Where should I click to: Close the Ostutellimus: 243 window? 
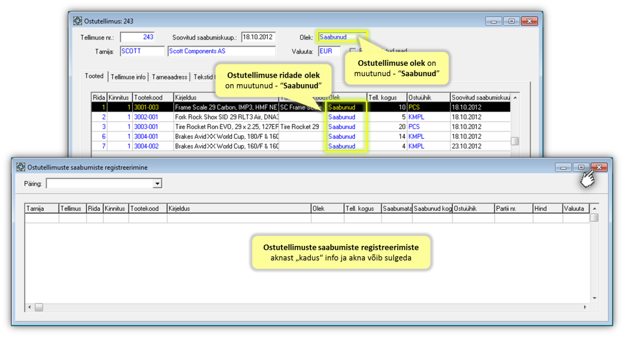tap(529, 21)
